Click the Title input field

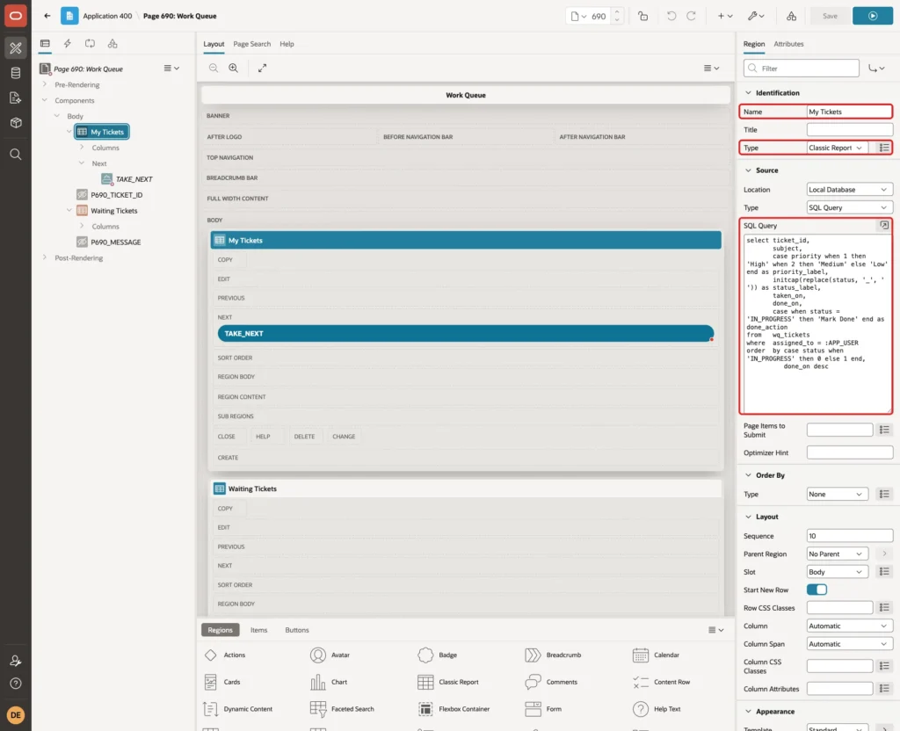click(x=850, y=130)
